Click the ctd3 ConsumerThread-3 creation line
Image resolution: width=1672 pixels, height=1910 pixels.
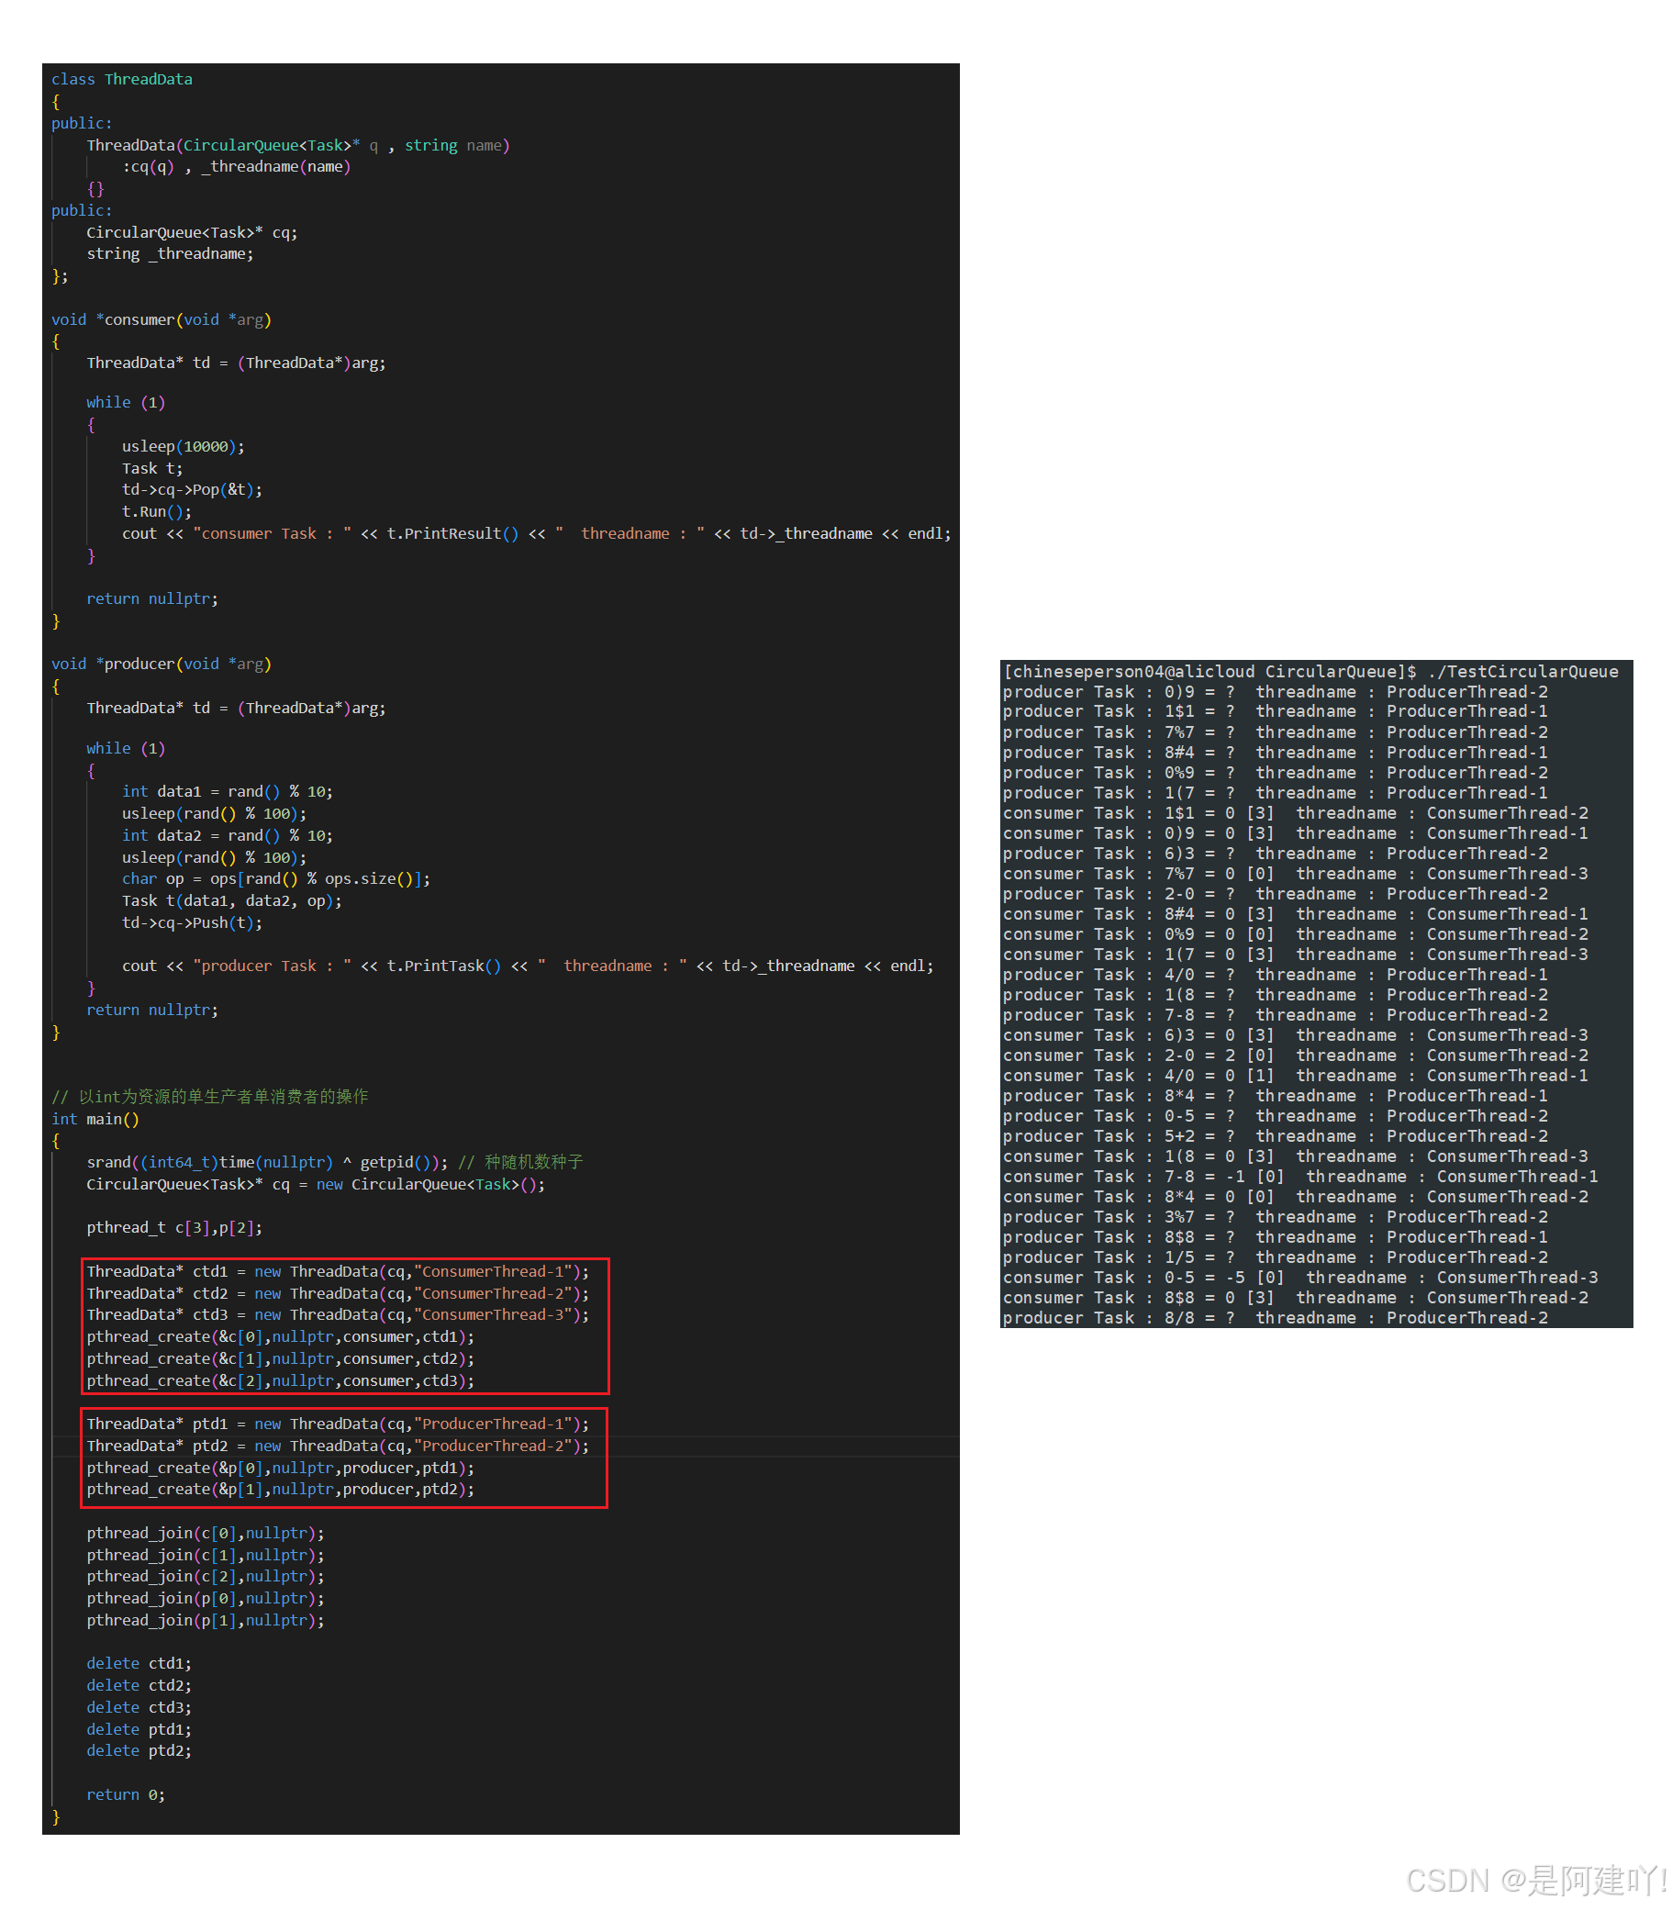point(338,1314)
